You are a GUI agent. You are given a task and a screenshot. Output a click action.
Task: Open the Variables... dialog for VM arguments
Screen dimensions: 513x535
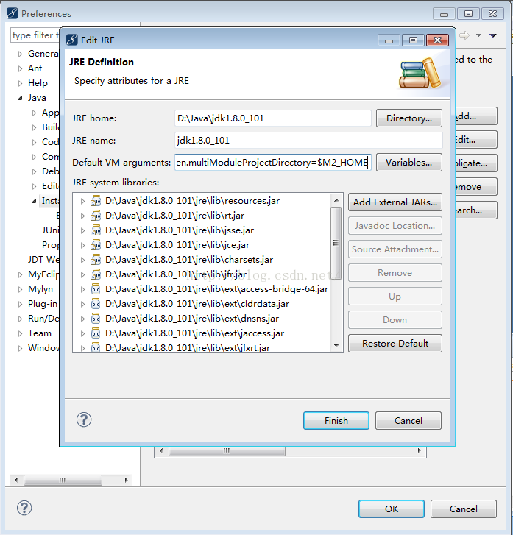click(409, 163)
